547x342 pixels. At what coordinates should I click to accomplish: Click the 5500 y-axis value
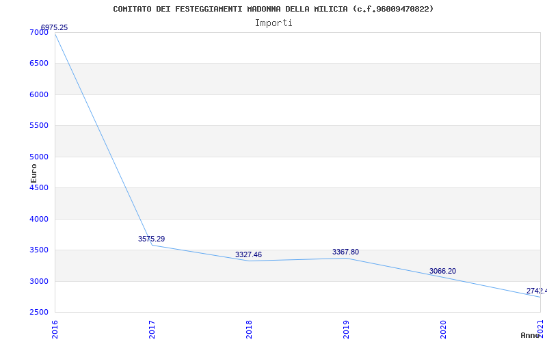click(39, 126)
